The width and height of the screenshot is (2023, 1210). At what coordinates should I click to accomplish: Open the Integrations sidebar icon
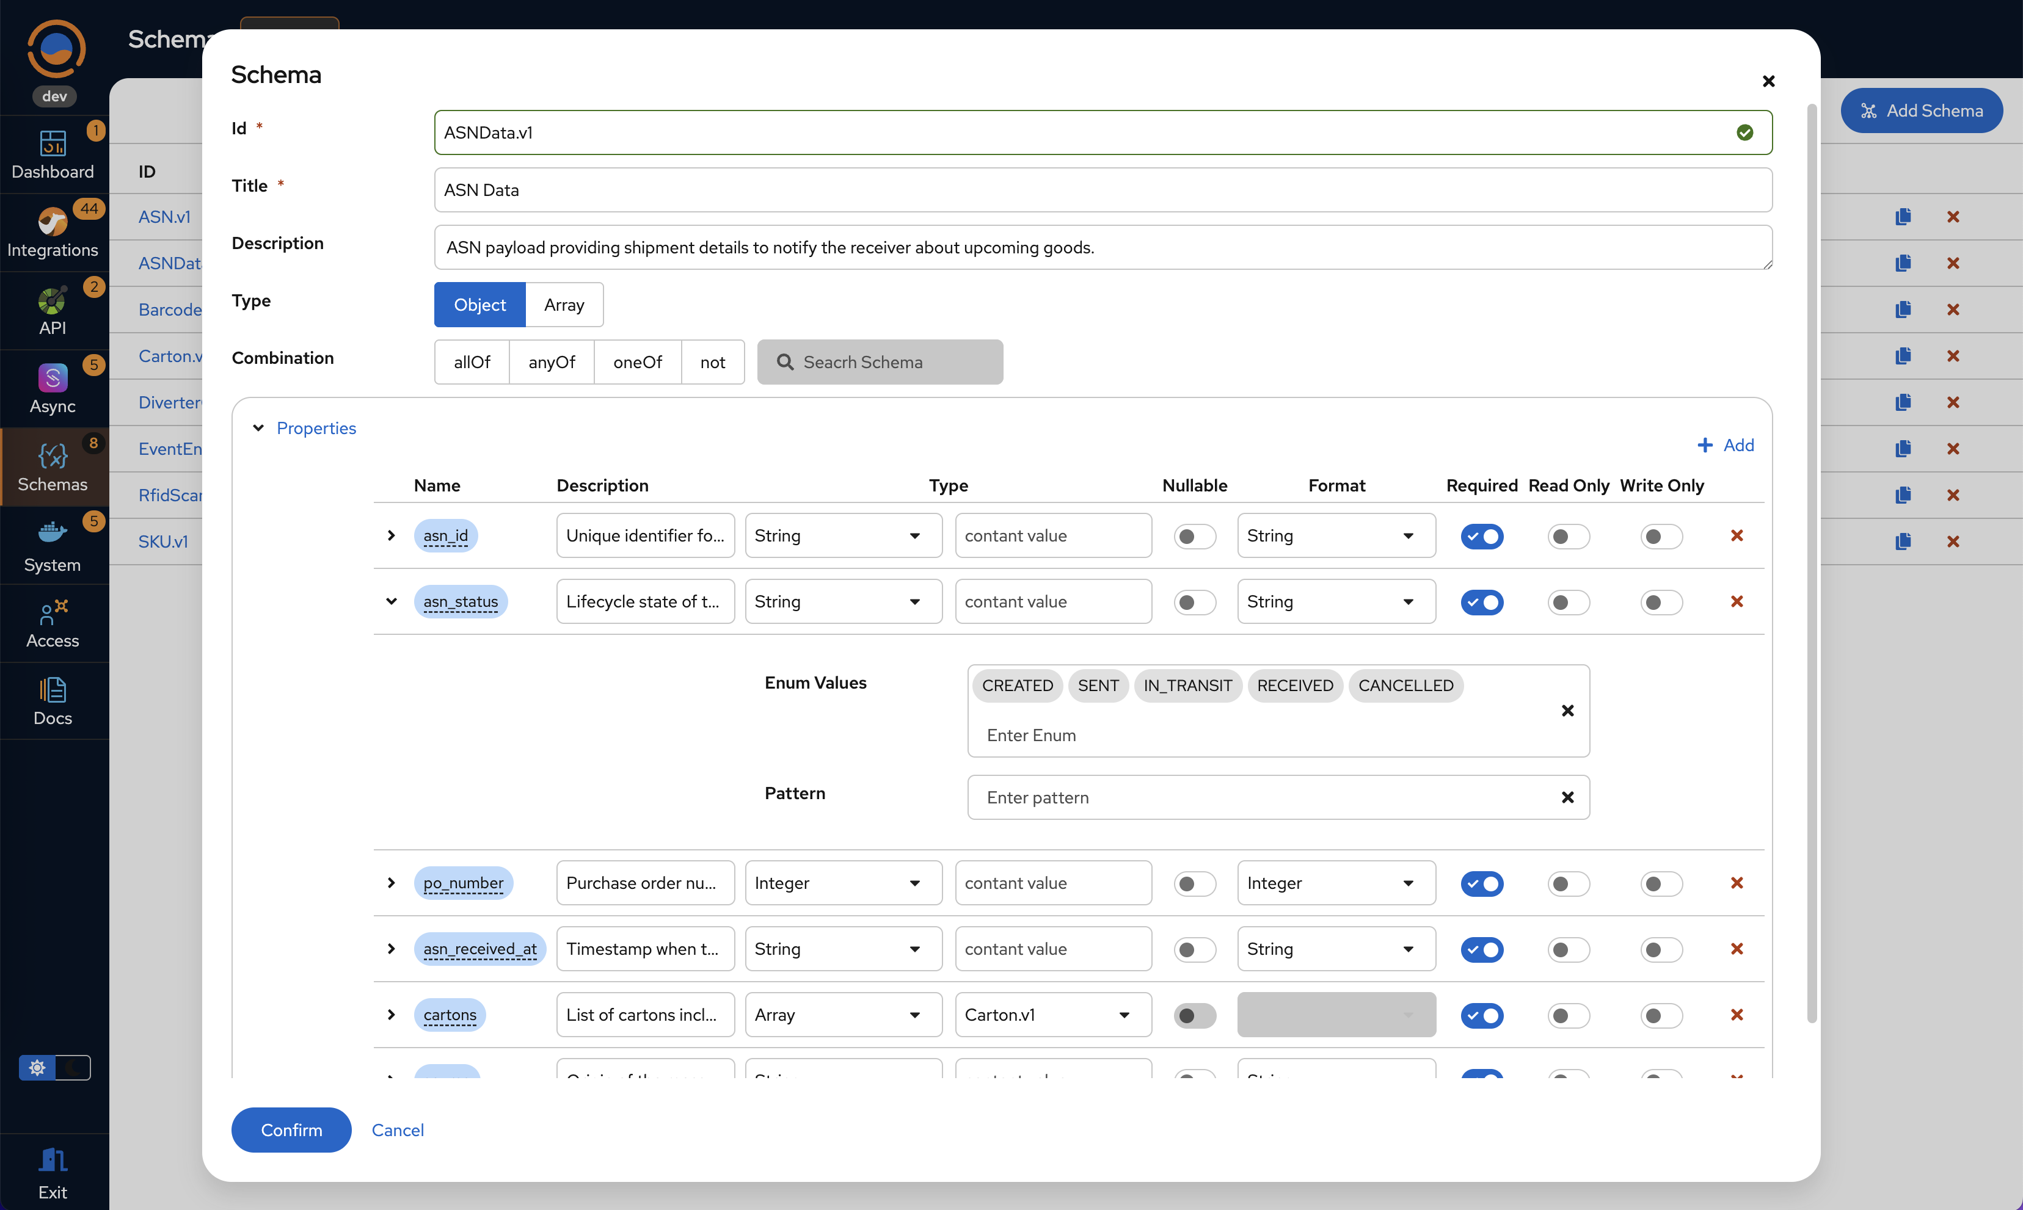pos(52,223)
